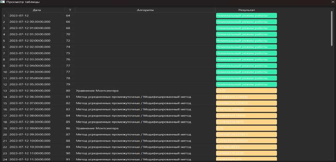
Task: Sort by the Алгоритм column header
Action: coord(145,10)
